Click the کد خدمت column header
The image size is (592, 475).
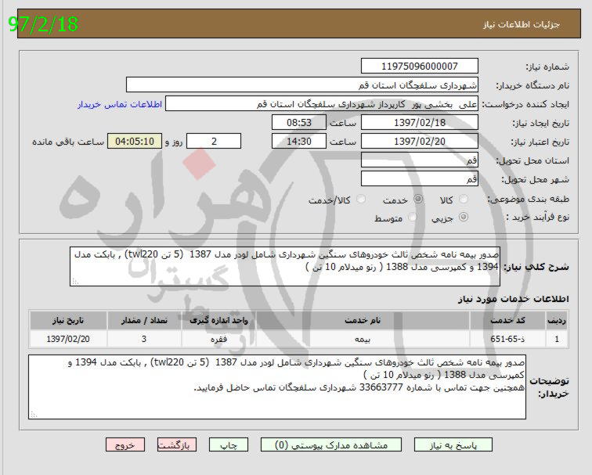click(x=507, y=320)
